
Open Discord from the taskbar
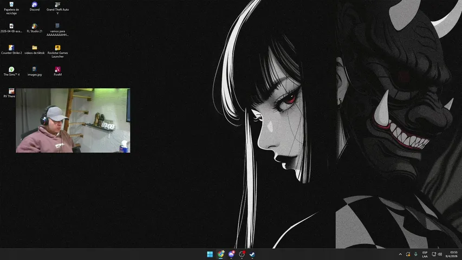click(x=231, y=254)
